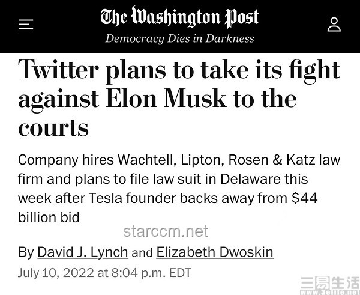
Task: Click the Democracy Dies in Darkness tagline
Action: [180, 38]
